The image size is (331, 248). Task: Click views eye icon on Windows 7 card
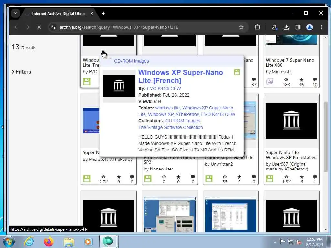tap(286, 80)
